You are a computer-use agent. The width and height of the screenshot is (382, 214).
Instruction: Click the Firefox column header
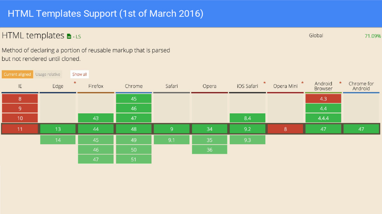coord(96,86)
